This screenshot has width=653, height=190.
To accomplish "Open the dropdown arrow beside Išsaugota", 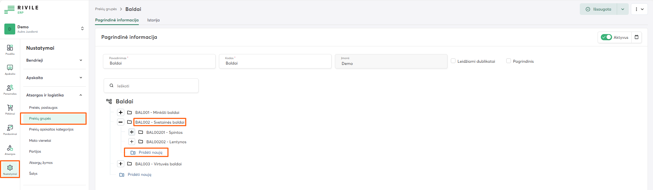I will [623, 9].
